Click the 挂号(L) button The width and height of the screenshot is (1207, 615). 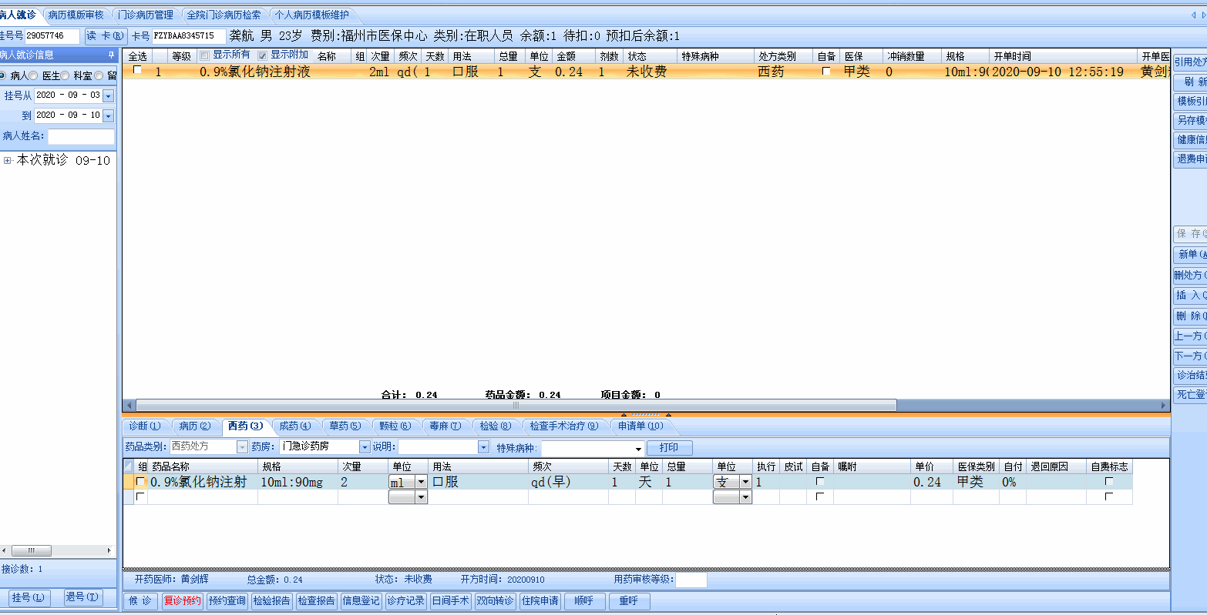coord(29,597)
